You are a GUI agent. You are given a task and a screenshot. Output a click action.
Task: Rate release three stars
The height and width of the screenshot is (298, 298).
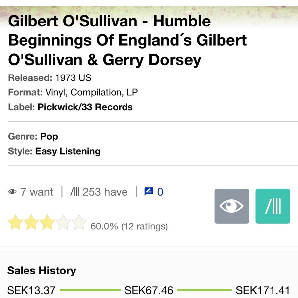pos(48,222)
